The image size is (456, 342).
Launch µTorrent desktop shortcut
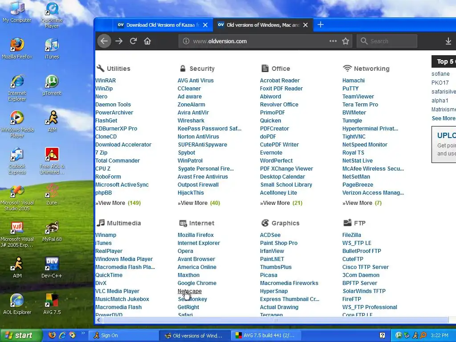[52, 85]
